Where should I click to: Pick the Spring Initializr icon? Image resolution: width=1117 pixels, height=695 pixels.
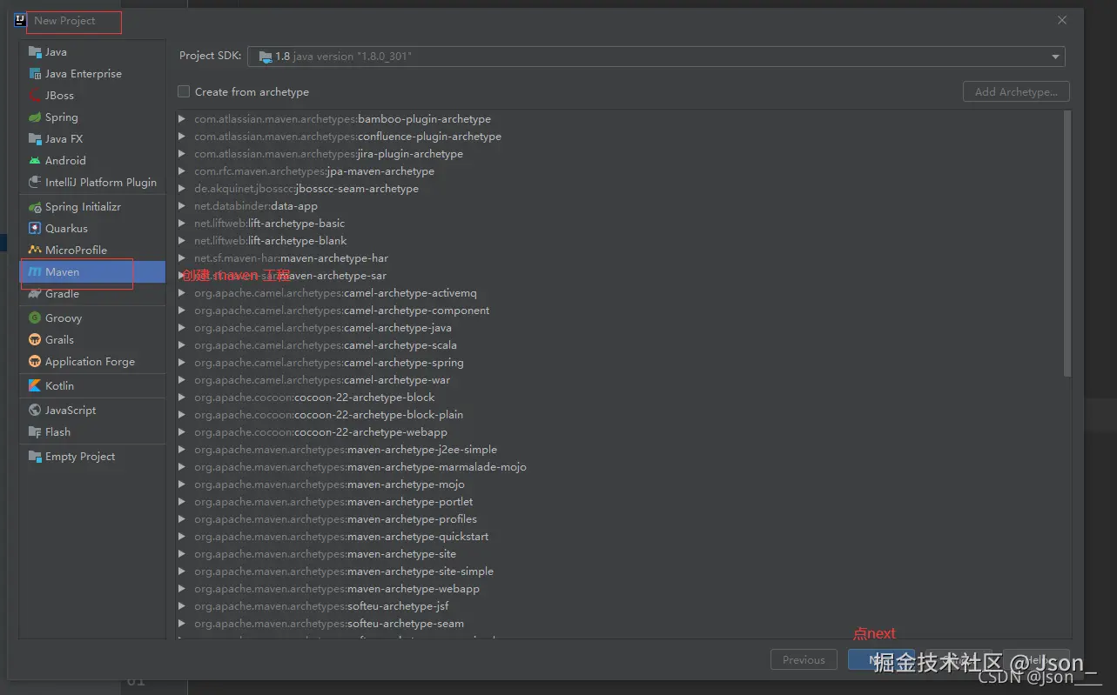pos(35,207)
